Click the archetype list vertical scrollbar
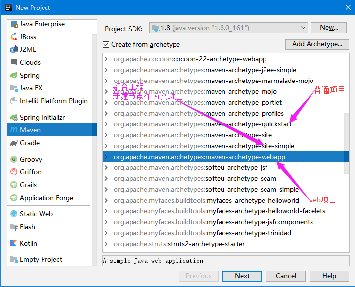This screenshot has height=287, width=355. [x=347, y=143]
